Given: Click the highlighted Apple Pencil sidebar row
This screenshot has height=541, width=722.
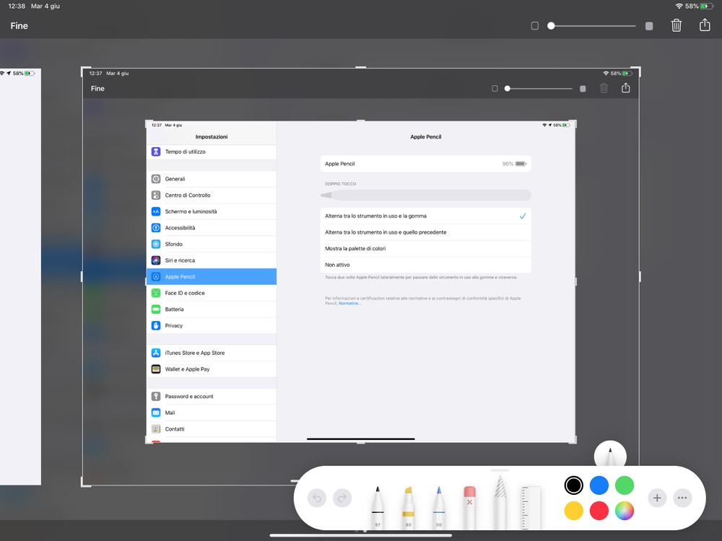Looking at the screenshot, I should 212,276.
